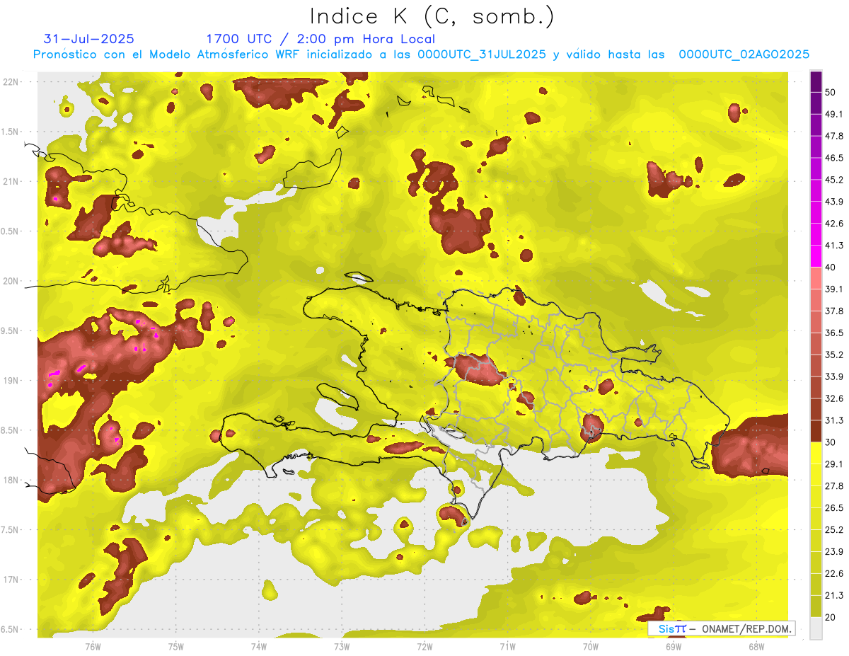Click the '76W' longitude axis label
849x656 pixels.
point(93,646)
